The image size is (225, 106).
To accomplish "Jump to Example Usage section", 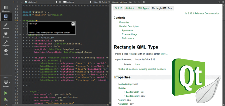I will pyautogui.click(x=130, y=34).
